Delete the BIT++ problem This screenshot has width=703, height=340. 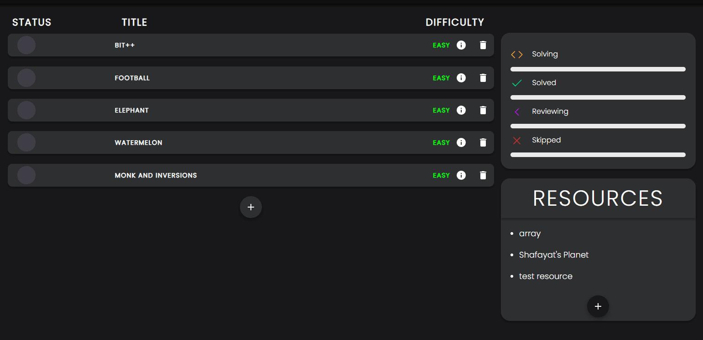tap(483, 45)
